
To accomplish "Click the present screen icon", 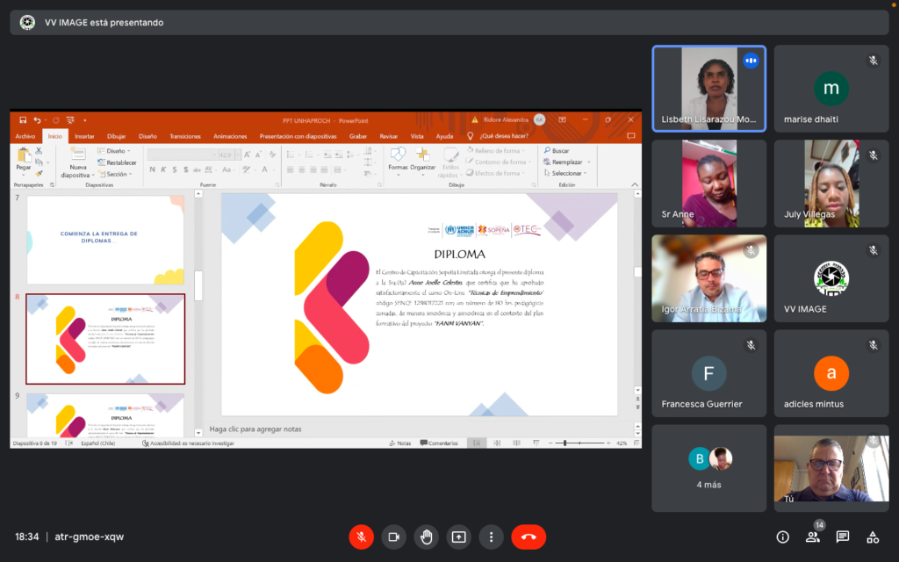I will coord(458,537).
